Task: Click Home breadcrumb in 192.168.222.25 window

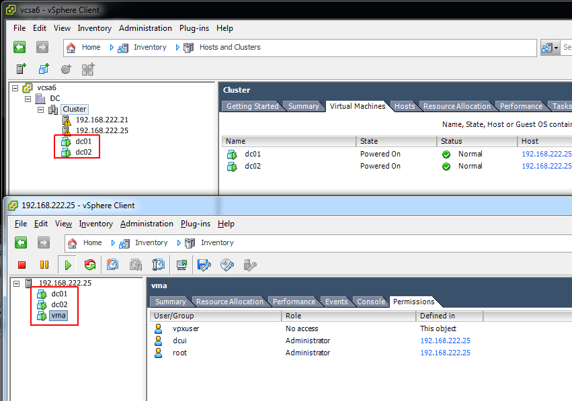Action: [92, 242]
